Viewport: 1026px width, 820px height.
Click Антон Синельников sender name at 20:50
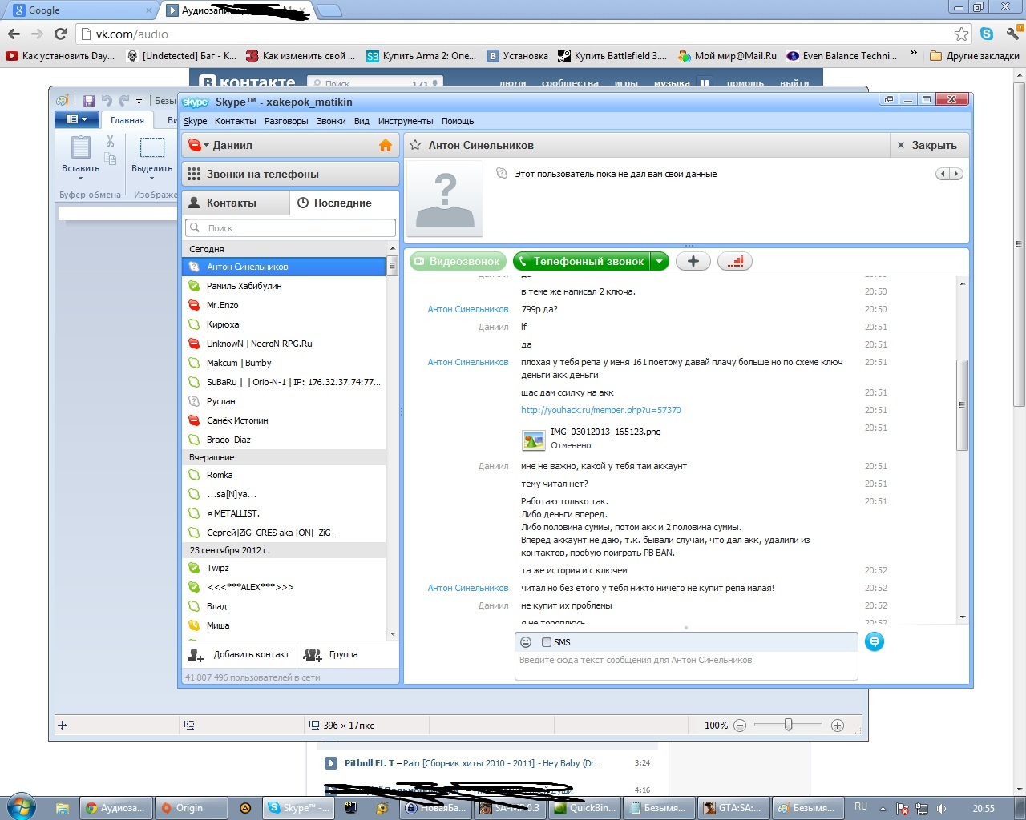pyautogui.click(x=468, y=309)
